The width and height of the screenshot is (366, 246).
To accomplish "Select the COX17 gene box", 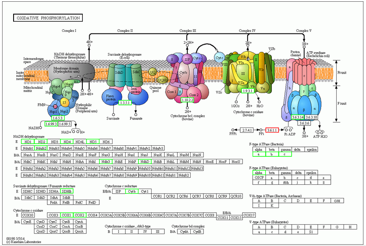I will [249, 215].
